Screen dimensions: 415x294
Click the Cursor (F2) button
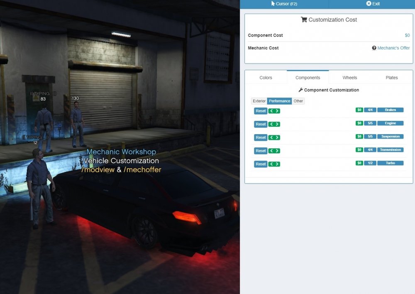pos(284,4)
